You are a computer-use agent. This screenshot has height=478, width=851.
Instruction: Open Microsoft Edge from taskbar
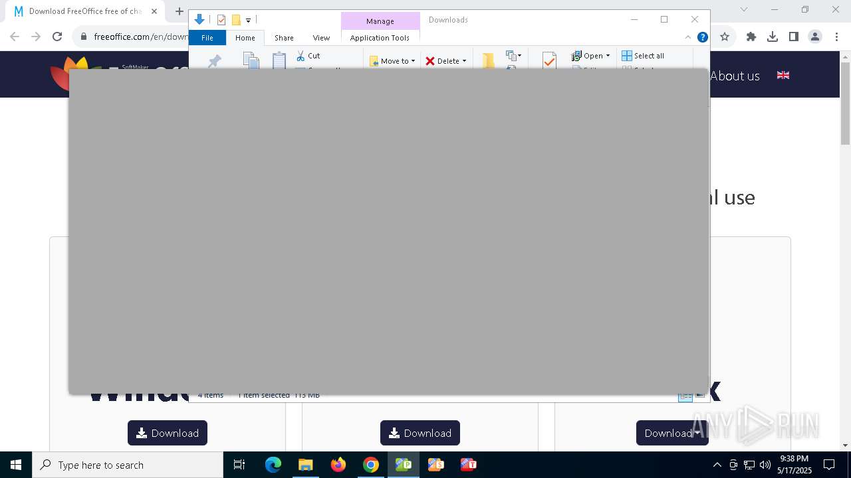tap(273, 465)
